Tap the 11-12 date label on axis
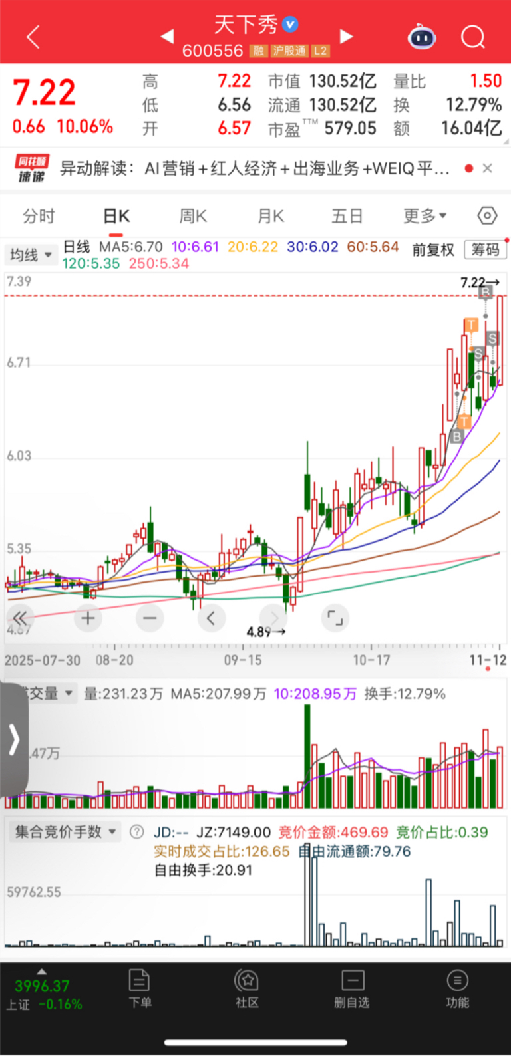511x1056 pixels. pos(488,660)
